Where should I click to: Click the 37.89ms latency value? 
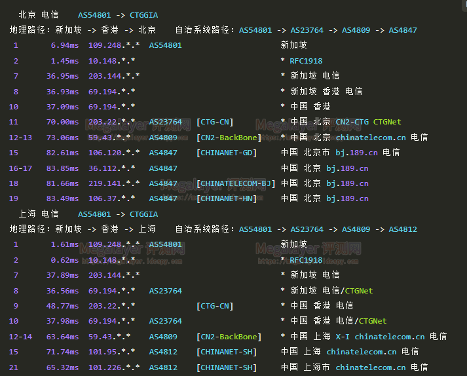(x=62, y=275)
